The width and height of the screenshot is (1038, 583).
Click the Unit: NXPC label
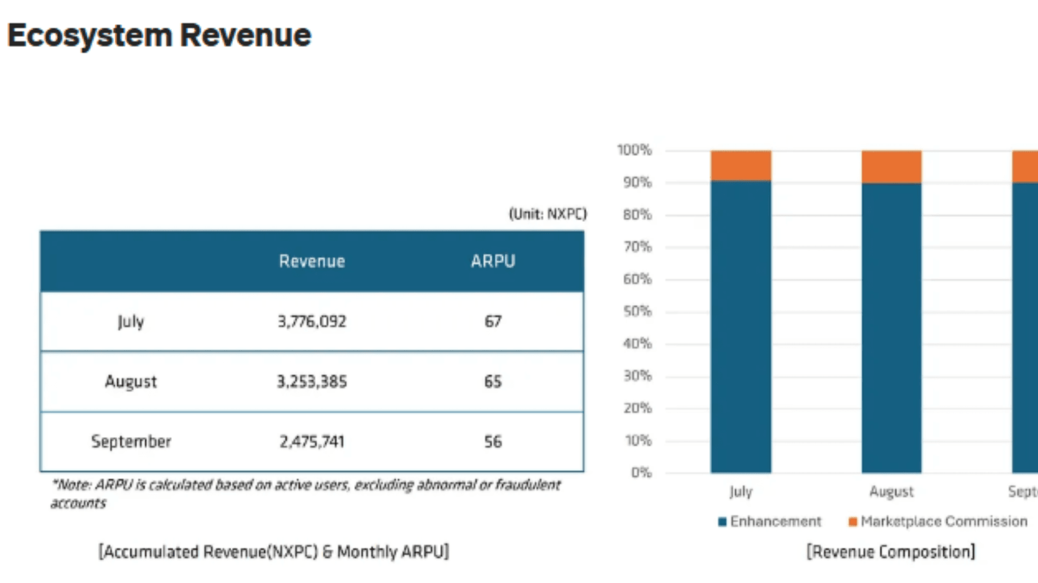pos(548,214)
